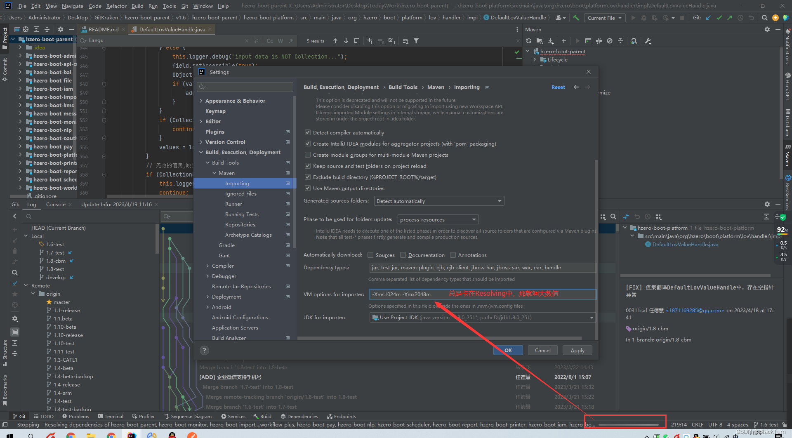Screen dimensions: 792x438
Task: Open the Tools menu
Action: click(x=169, y=6)
